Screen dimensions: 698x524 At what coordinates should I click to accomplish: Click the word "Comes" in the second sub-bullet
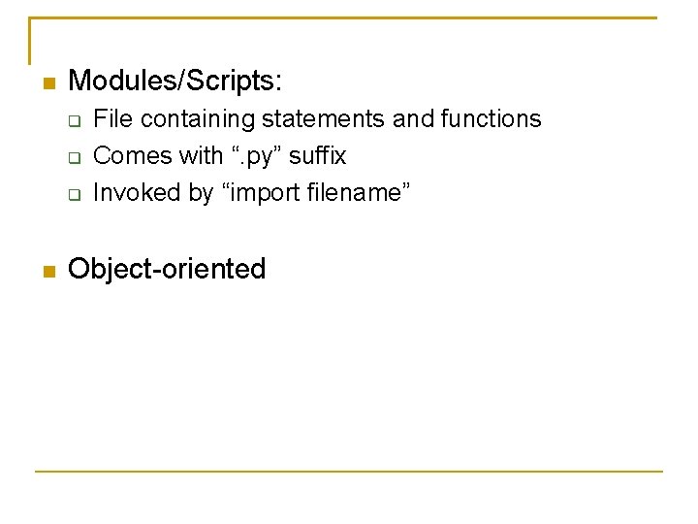pyautogui.click(x=133, y=156)
